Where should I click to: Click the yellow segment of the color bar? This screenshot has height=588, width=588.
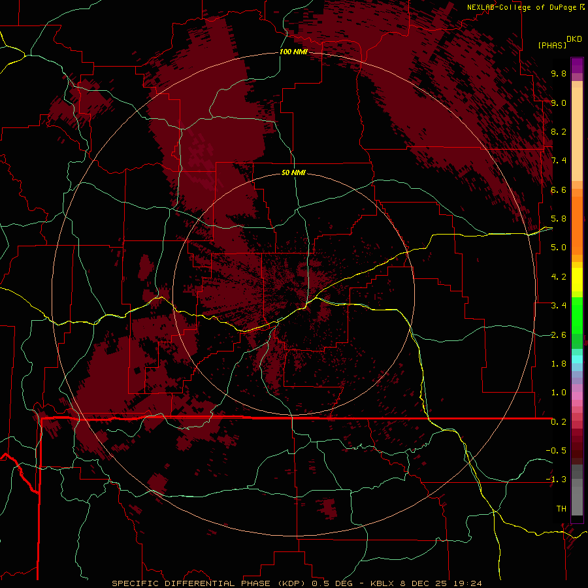tap(577, 280)
